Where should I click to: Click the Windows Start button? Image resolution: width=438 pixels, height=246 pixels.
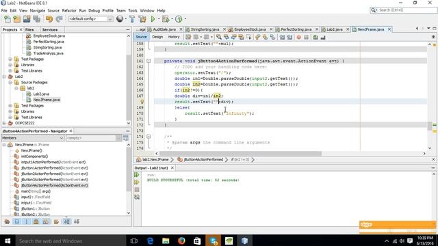[x=8, y=241]
